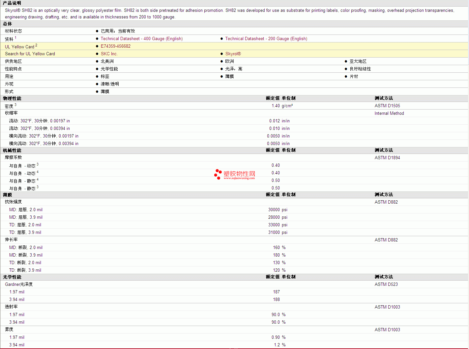The height and width of the screenshot is (349, 469).
Task: Click the 伸长率 row label
Action: pyautogui.click(x=11, y=239)
